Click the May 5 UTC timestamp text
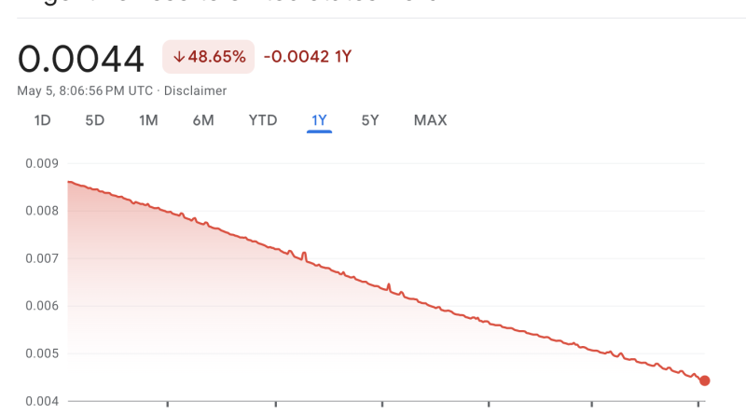This screenshot has height=415, width=746. pos(85,90)
